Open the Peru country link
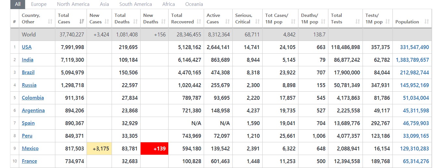Image resolution: width=439 pixels, height=168 pixels. (x=27, y=136)
